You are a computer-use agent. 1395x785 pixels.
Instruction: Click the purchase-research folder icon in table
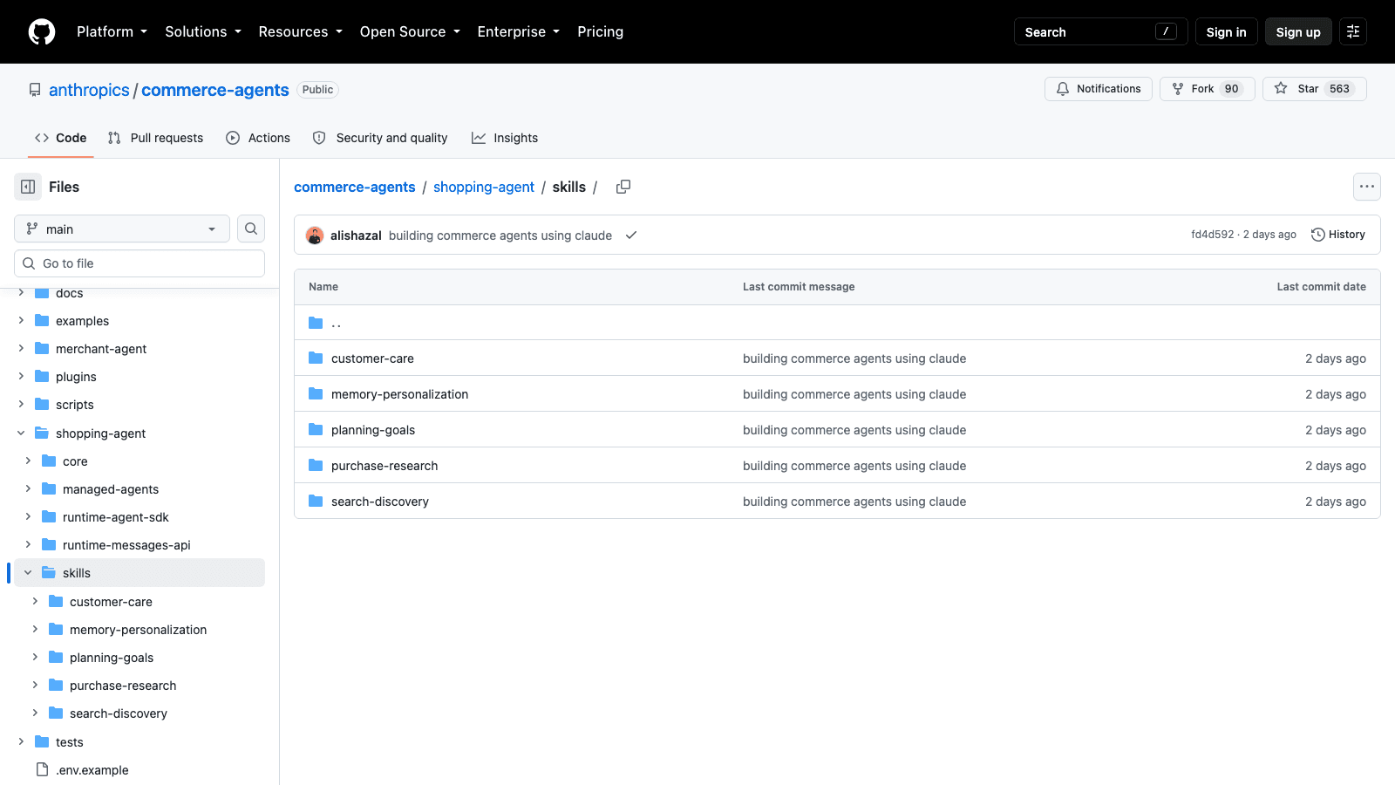[316, 466]
